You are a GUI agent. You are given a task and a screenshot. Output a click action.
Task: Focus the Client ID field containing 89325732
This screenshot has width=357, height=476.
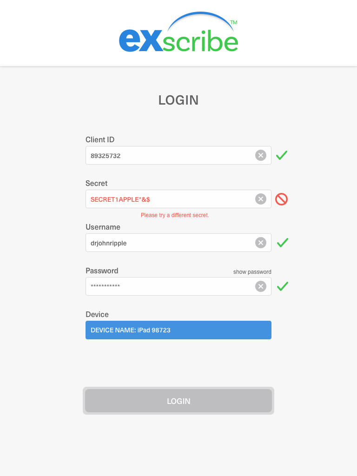(x=178, y=155)
